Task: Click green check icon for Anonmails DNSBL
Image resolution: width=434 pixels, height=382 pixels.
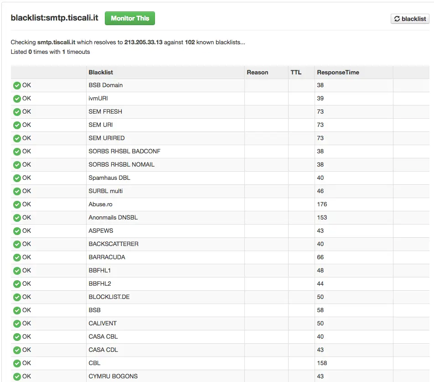Action: tap(17, 218)
